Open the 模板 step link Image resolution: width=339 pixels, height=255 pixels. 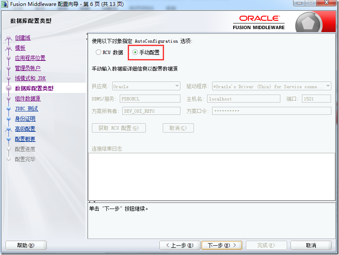click(x=20, y=48)
